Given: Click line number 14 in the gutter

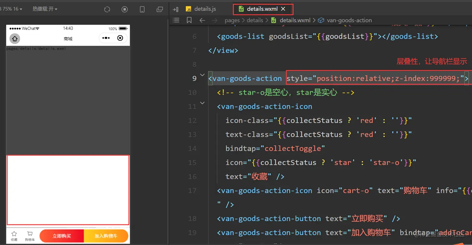Looking at the screenshot, I should 193,148.
